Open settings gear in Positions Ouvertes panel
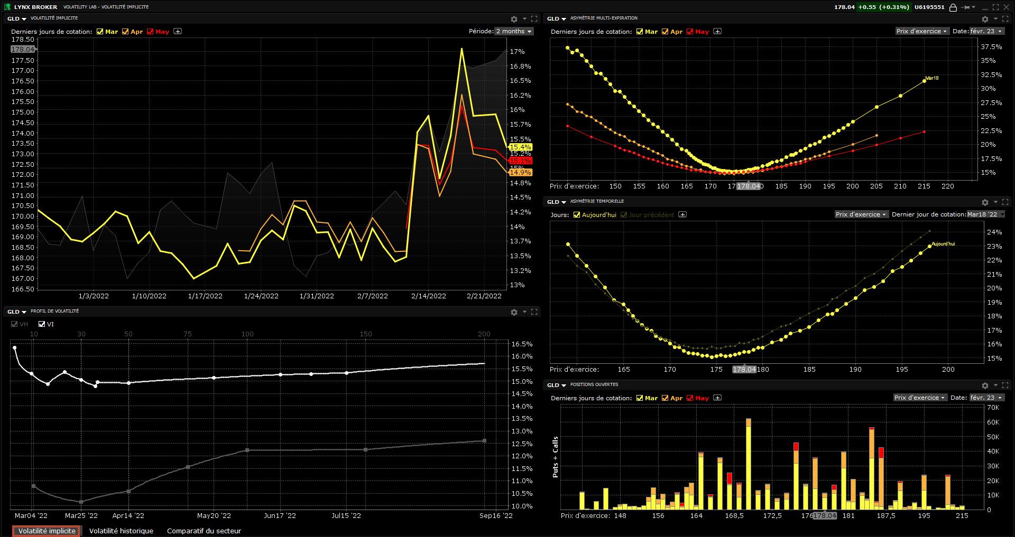 (x=985, y=385)
